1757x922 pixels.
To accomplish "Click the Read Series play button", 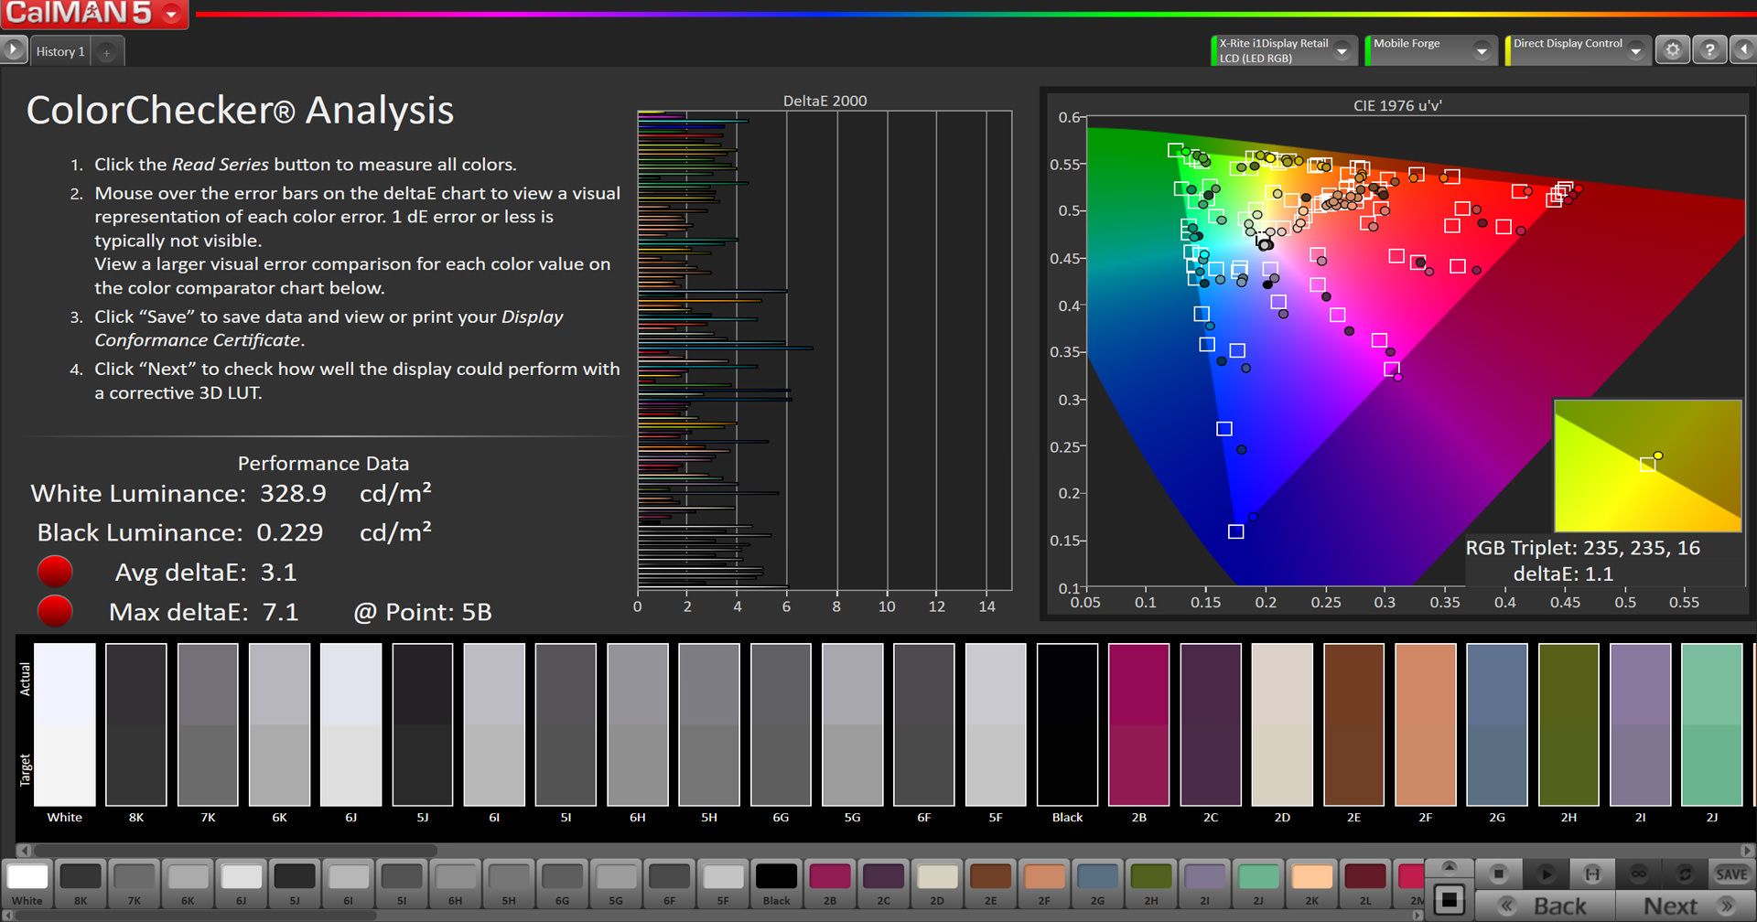I will coord(1546,874).
